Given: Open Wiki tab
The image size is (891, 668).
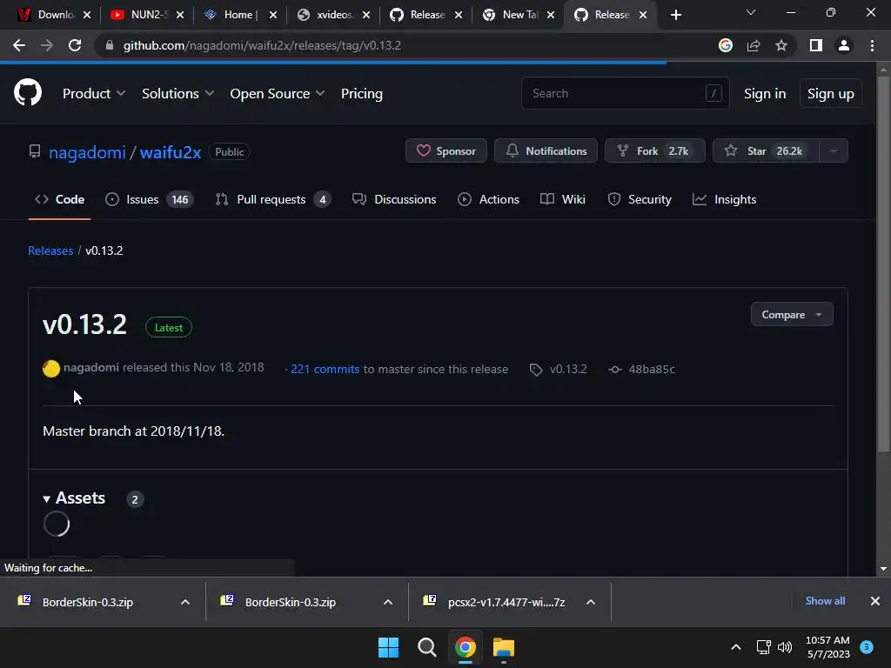Looking at the screenshot, I should (x=563, y=199).
